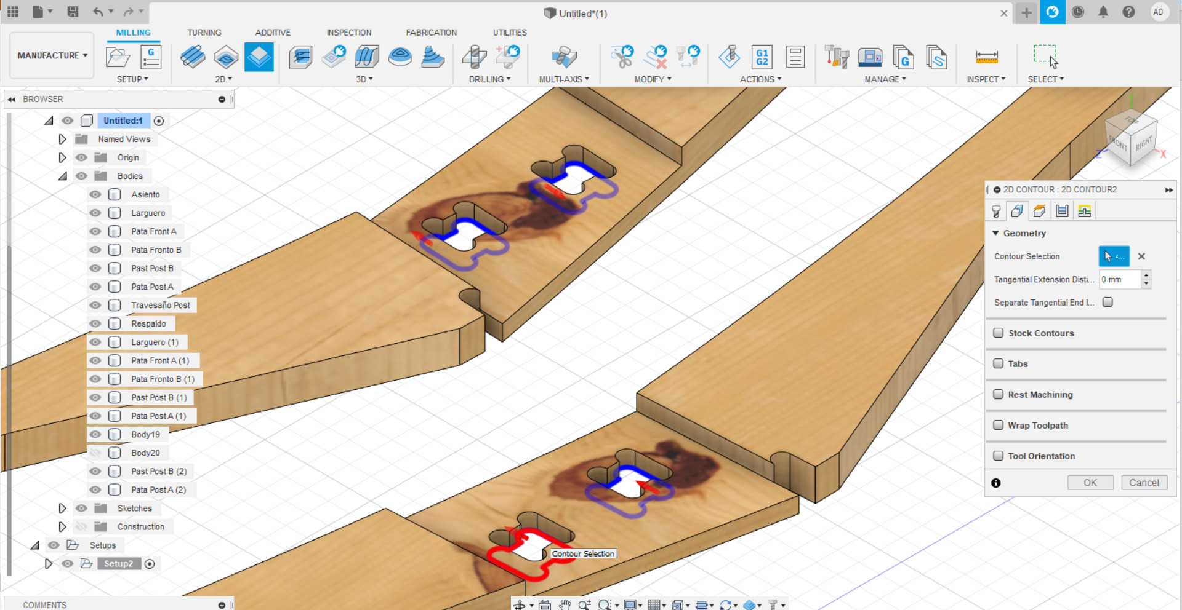This screenshot has height=610, width=1182.
Task: Hide the Asiento body
Action: (x=95, y=194)
